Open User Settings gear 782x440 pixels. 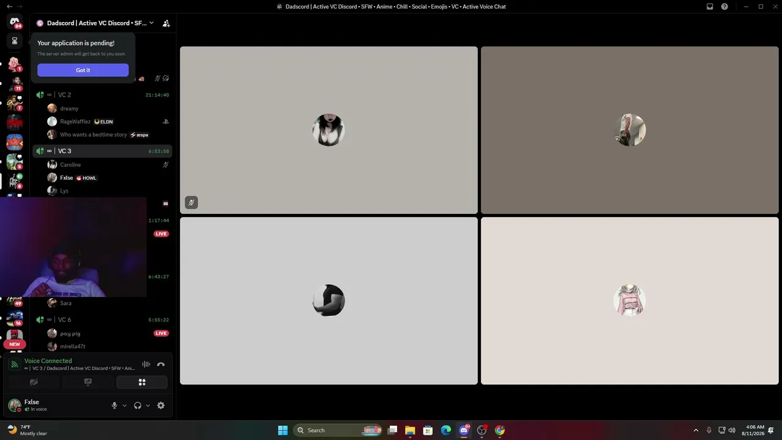[x=161, y=406]
